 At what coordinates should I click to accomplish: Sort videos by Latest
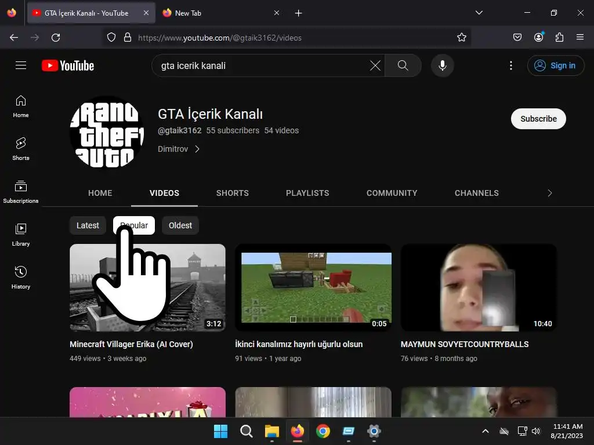[88, 225]
